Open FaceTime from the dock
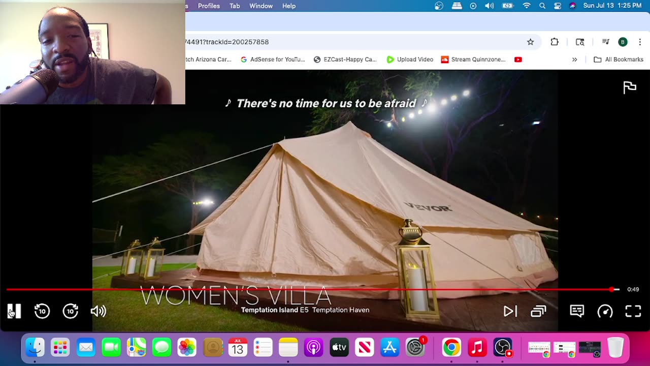 coord(111,348)
